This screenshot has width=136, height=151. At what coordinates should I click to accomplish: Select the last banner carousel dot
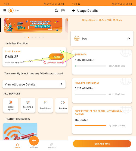(43, 37)
